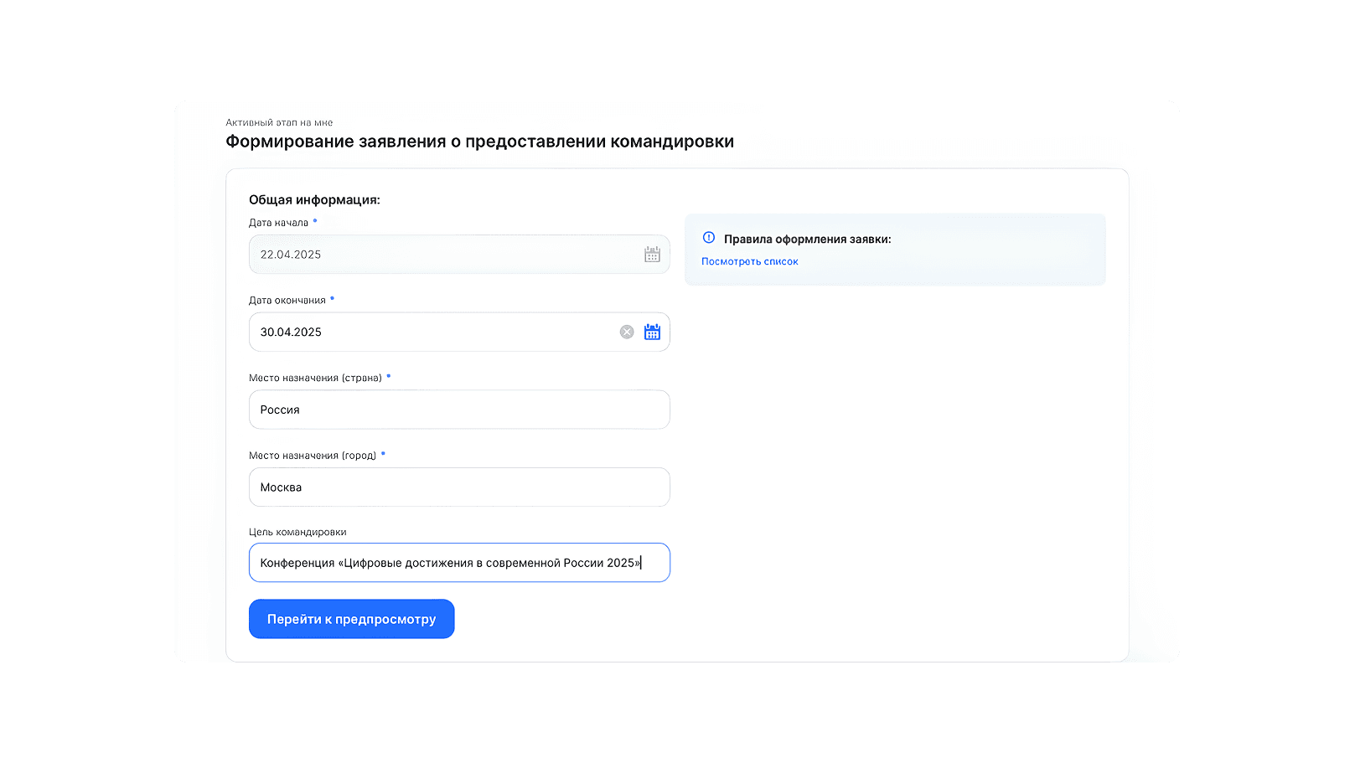Click the city field containing Москва

coord(459,487)
